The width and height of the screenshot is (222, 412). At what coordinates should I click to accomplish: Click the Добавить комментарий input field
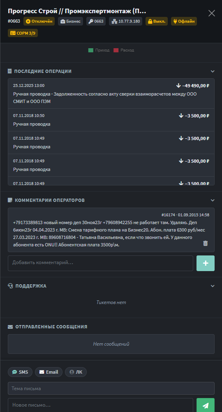point(100,263)
